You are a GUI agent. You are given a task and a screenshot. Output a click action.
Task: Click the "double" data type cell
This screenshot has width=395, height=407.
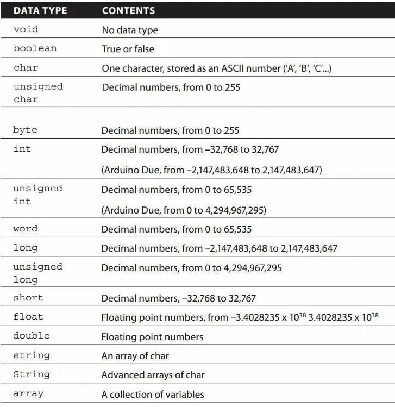pyautogui.click(x=32, y=336)
